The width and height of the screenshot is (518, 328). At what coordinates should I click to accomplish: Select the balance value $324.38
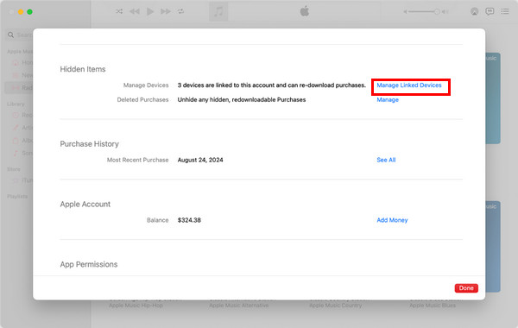point(189,220)
